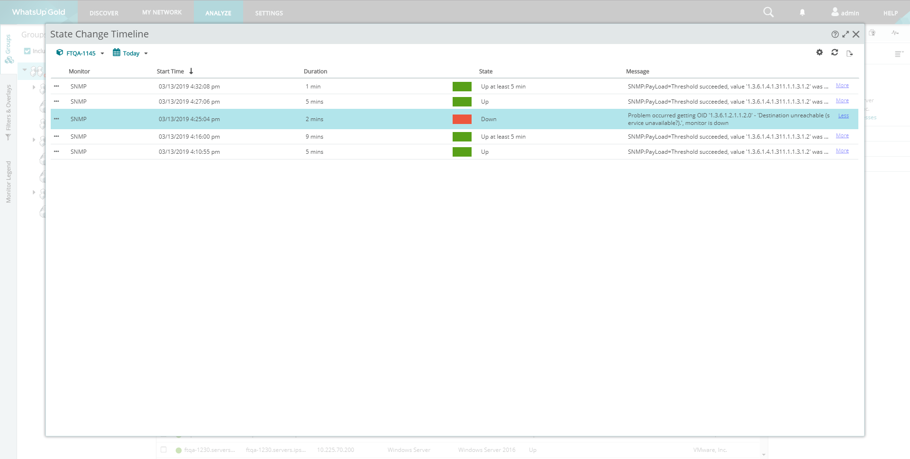The image size is (910, 459).
Task: Select the SNMP row starting 4:16:00 pm
Action: 455,137
